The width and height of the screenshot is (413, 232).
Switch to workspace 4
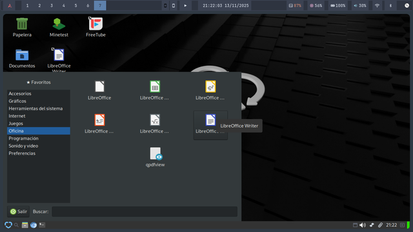[x=63, y=6]
